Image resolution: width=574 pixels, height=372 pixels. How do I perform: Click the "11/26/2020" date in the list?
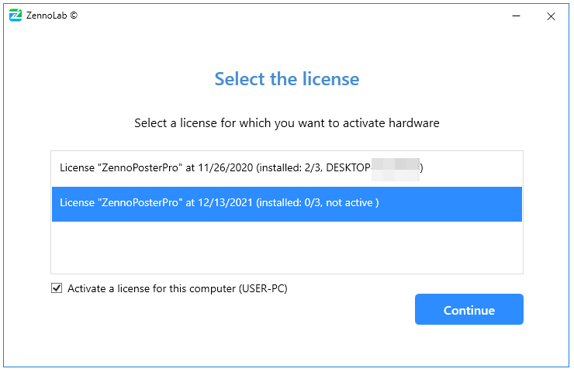click(x=224, y=167)
